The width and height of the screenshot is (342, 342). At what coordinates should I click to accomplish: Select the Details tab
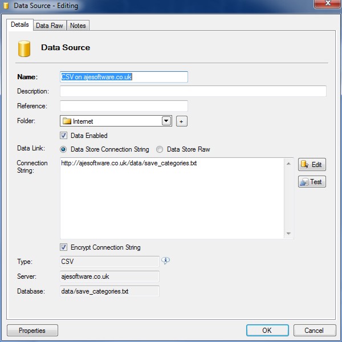(x=19, y=25)
